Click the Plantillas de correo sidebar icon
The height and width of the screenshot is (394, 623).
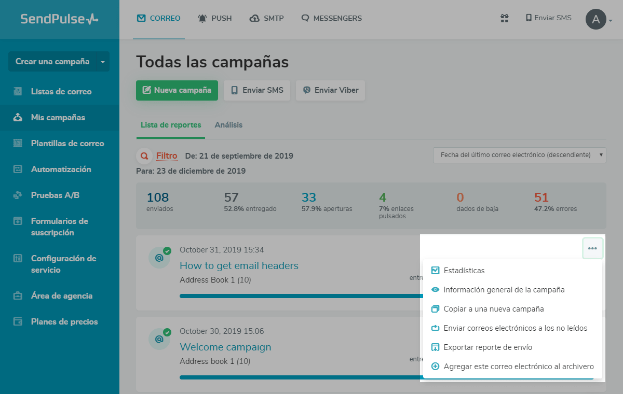click(x=18, y=144)
